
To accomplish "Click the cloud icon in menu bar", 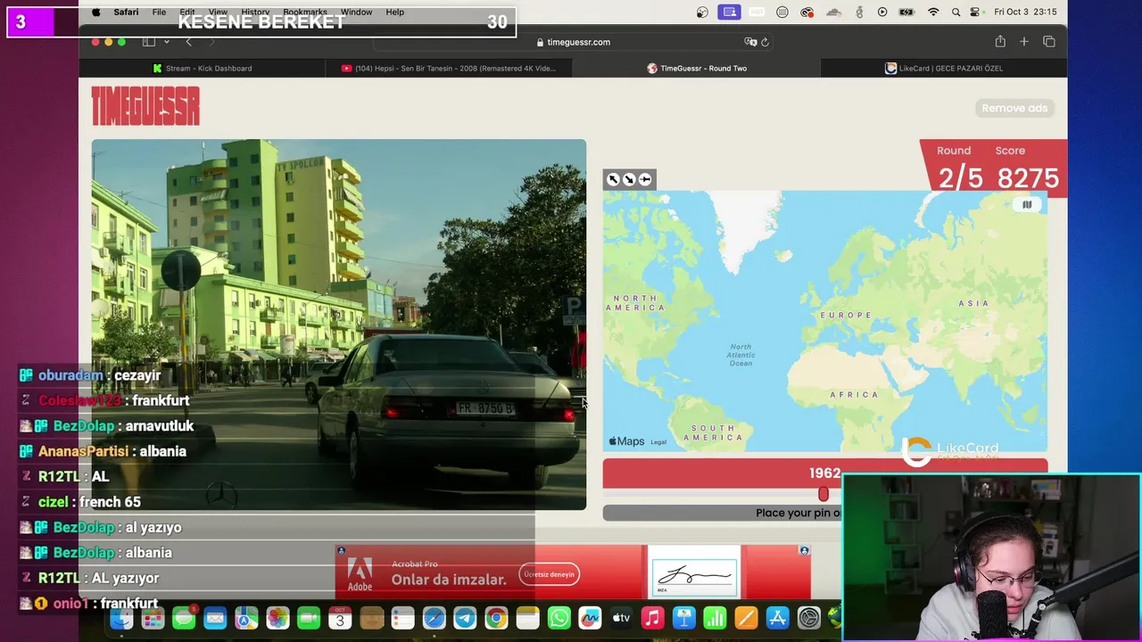I will pos(834,12).
